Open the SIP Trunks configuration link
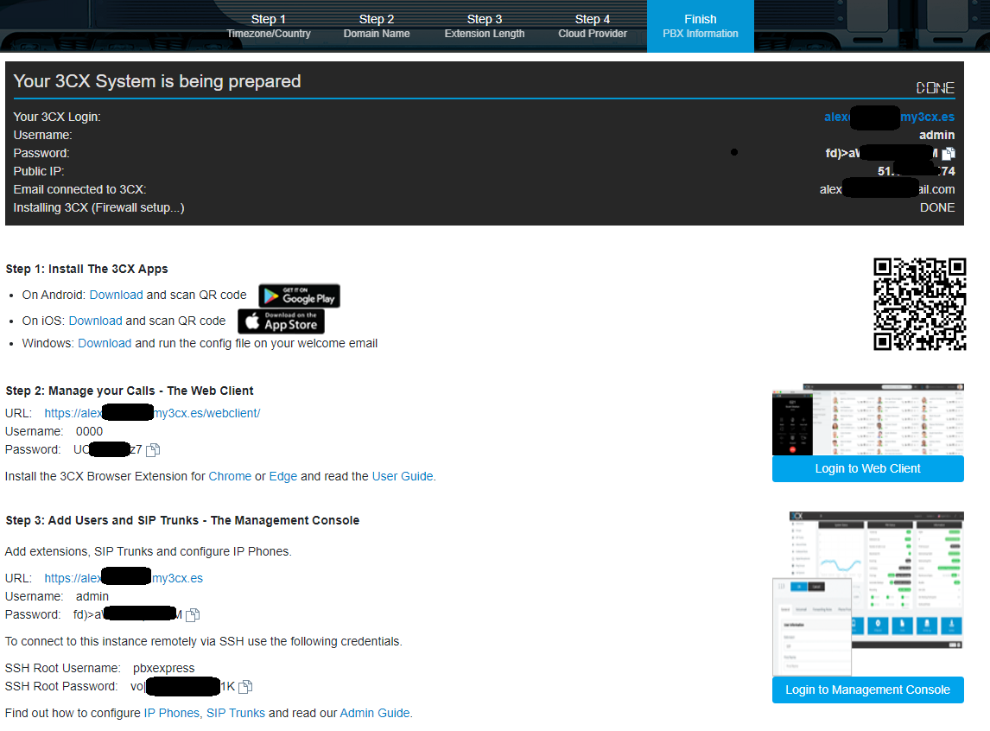This screenshot has height=731, width=990. [235, 713]
